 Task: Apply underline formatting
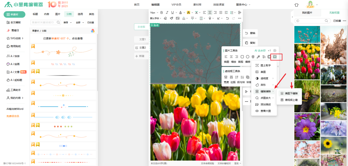click(172, 13)
